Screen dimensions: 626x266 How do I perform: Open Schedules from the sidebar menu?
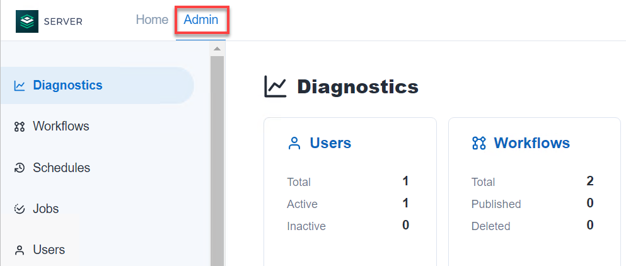click(61, 168)
